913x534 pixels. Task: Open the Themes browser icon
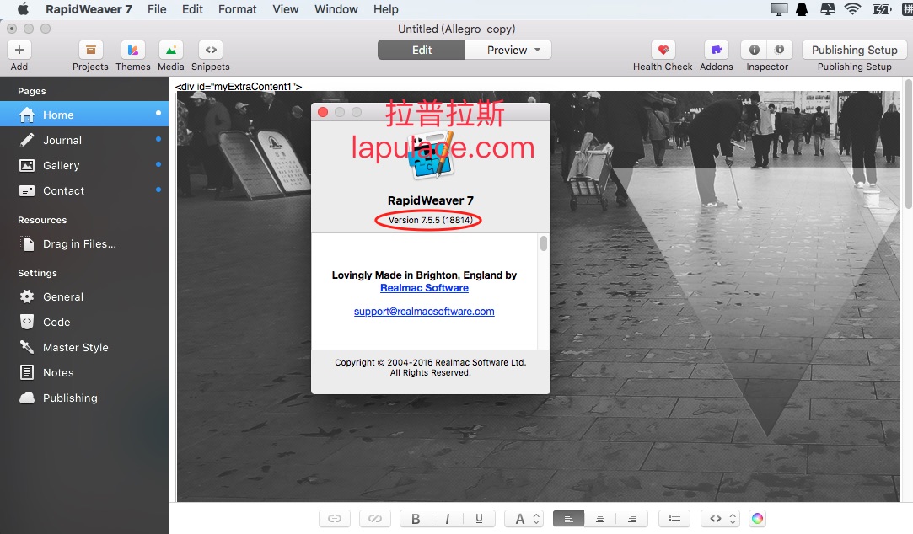click(132, 50)
